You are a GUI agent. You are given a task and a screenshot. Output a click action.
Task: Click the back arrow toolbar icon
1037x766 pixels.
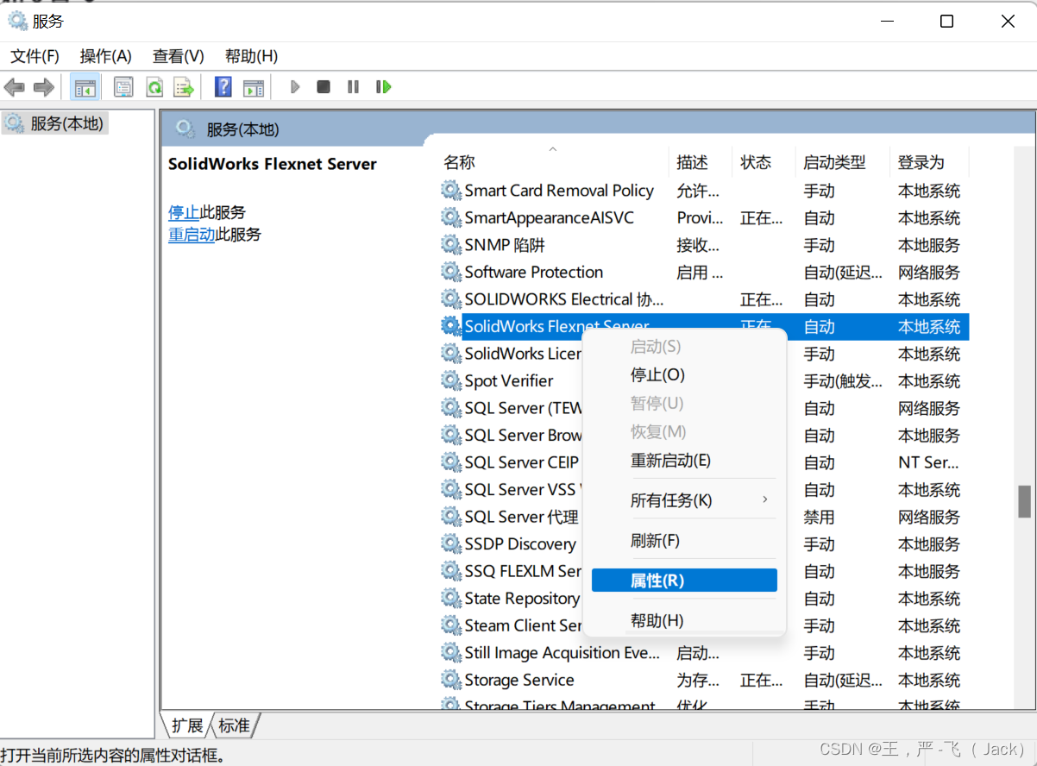15,87
